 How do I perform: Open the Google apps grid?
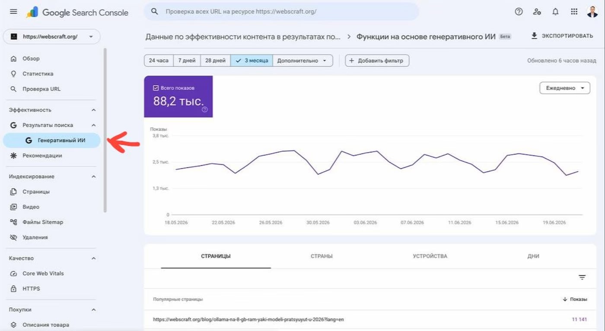click(x=574, y=12)
